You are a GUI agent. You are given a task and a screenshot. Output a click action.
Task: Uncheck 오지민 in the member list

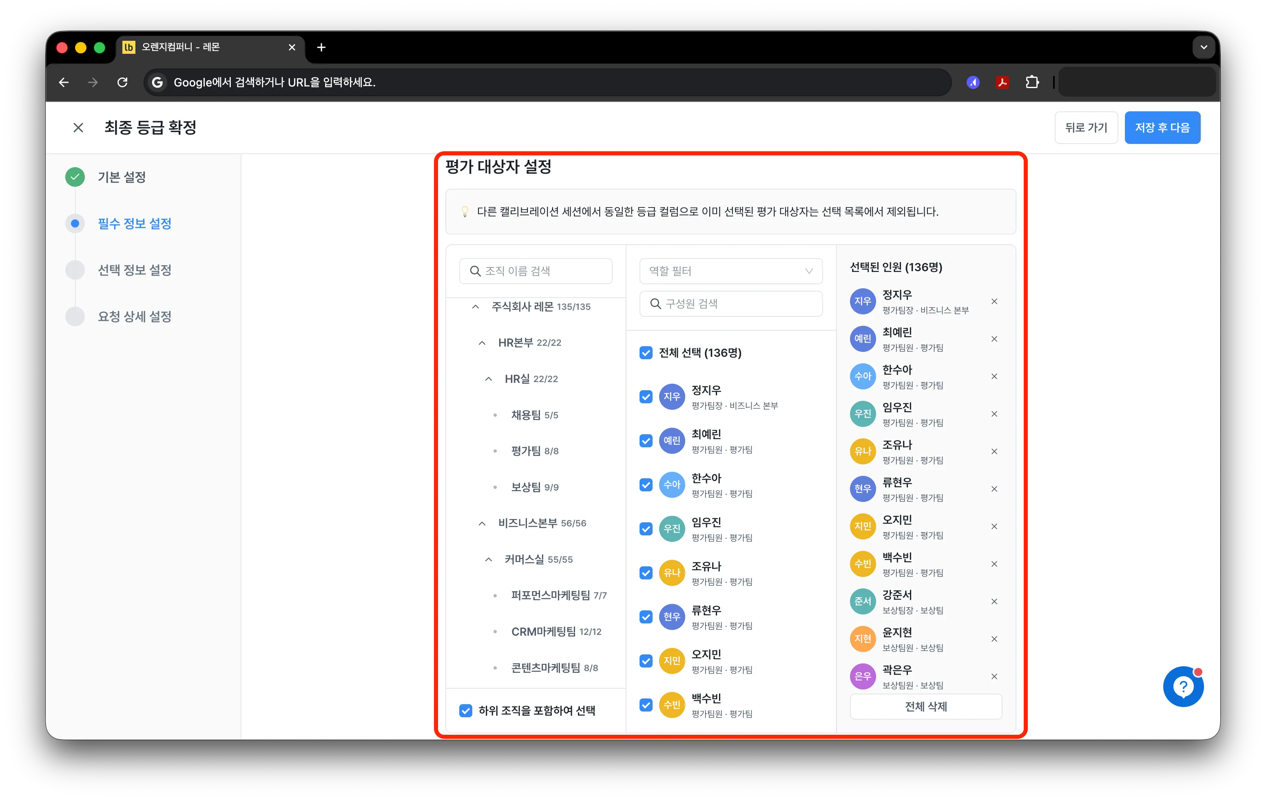[x=646, y=661]
